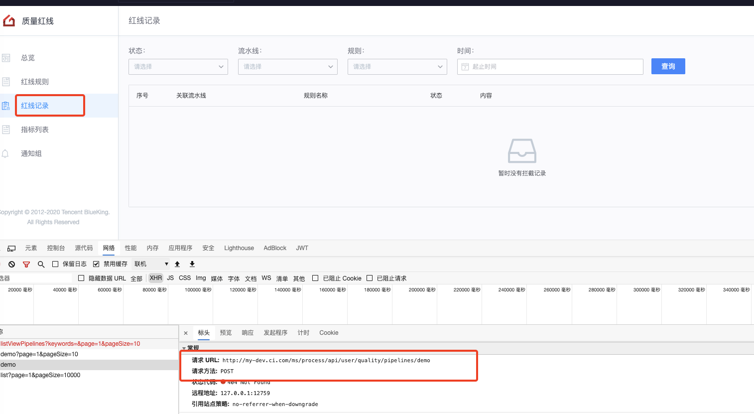Click the calendar icon in time field
This screenshot has width=754, height=414.
coord(465,67)
